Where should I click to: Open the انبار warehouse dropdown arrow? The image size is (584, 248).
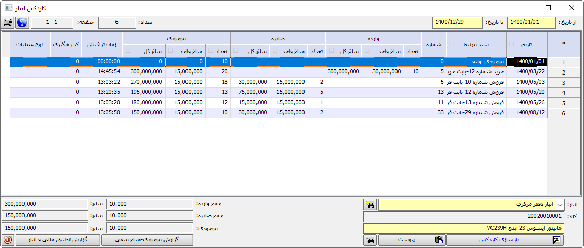click(x=559, y=205)
